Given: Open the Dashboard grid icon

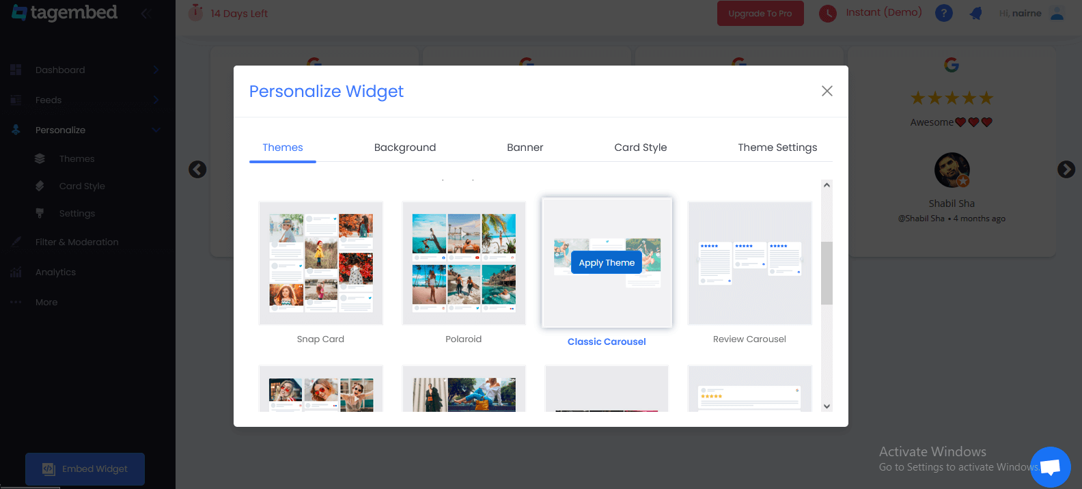Looking at the screenshot, I should [16, 70].
